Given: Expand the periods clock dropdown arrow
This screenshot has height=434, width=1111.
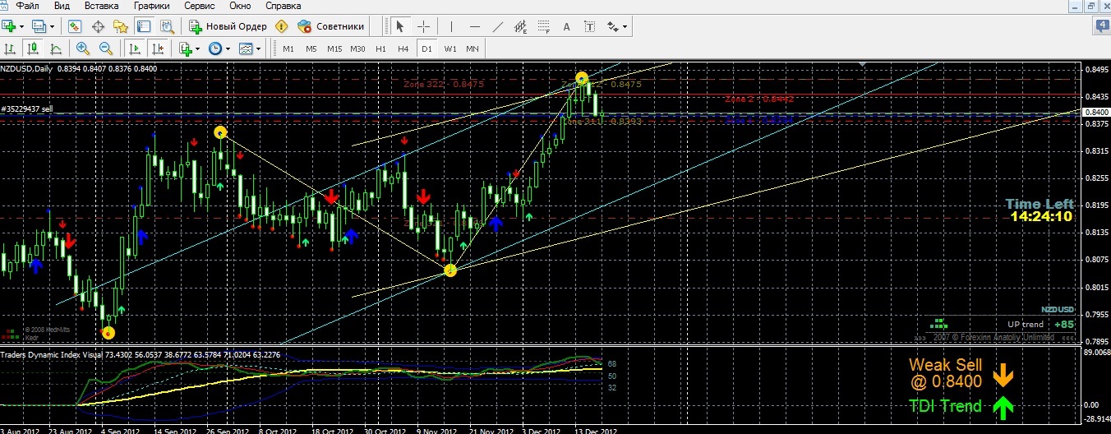Looking at the screenshot, I should pos(228,48).
